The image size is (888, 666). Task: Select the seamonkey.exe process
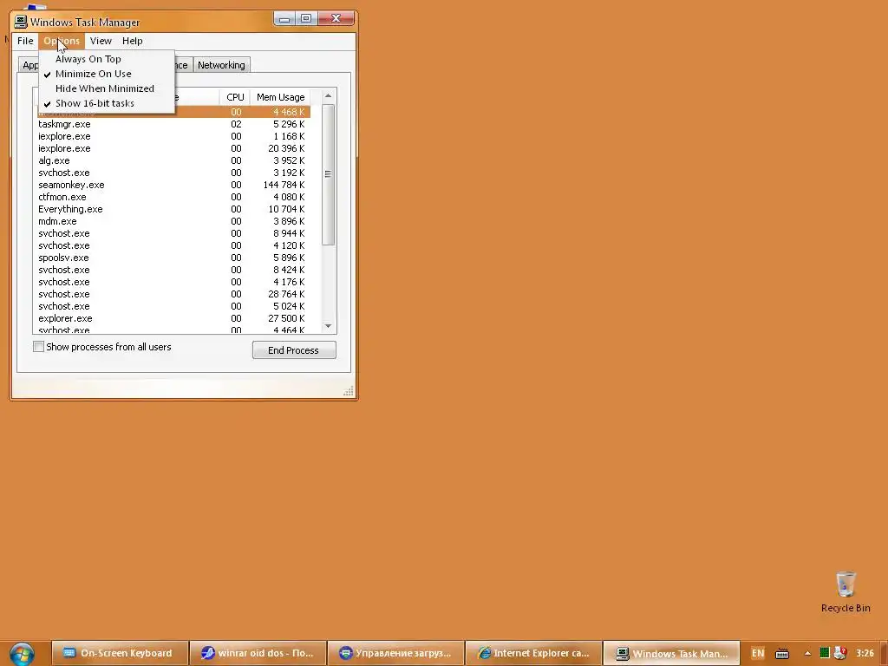173,186
